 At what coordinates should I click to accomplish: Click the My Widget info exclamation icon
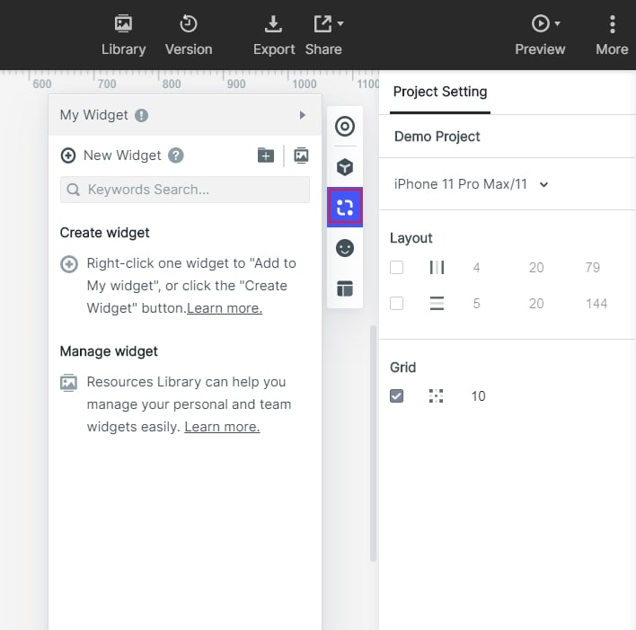(x=141, y=115)
